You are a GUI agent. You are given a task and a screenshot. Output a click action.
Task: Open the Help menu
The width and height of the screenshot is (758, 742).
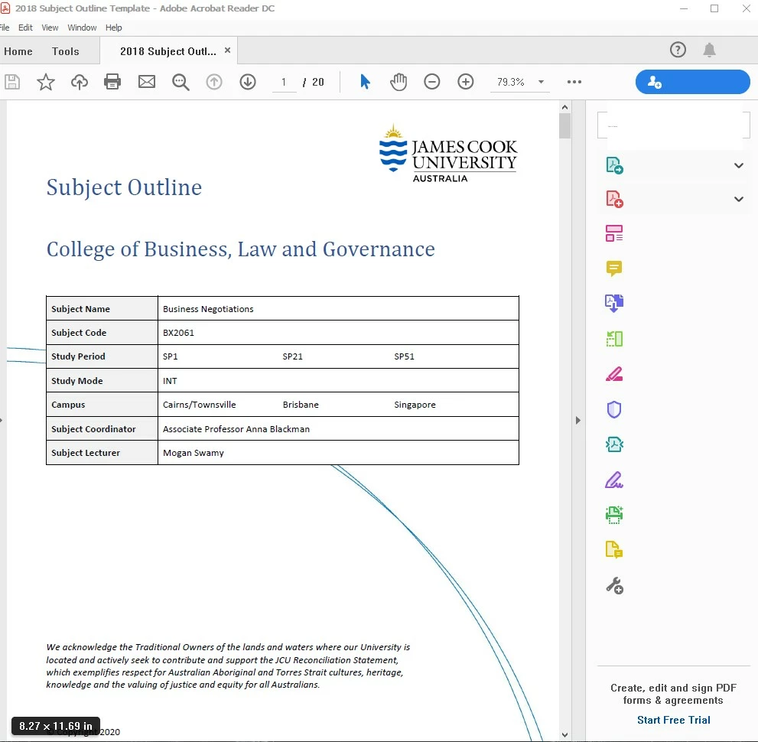click(114, 28)
